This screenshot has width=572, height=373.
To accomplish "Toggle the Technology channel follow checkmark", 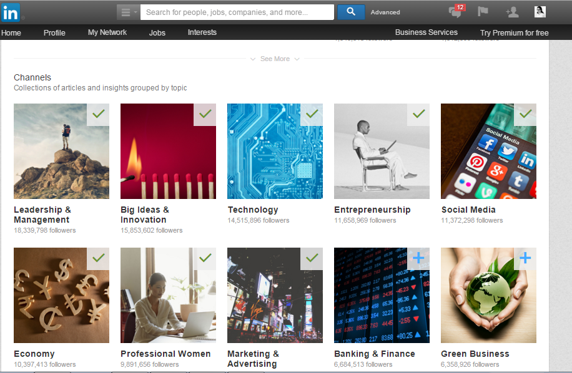I will click(312, 114).
